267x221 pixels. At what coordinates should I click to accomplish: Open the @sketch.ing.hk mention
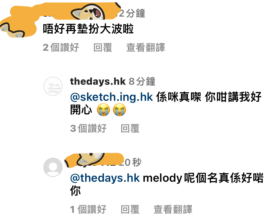[x=112, y=97]
